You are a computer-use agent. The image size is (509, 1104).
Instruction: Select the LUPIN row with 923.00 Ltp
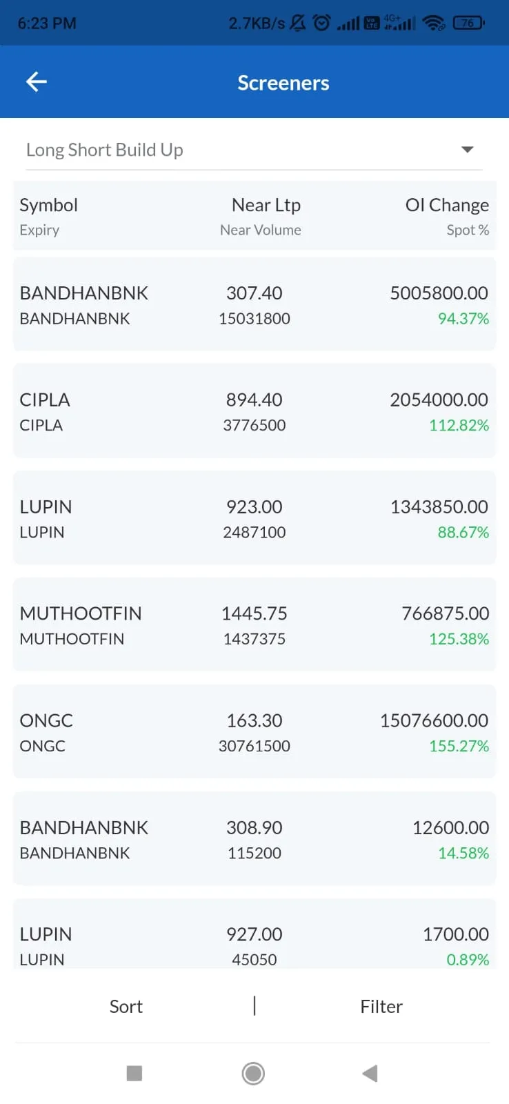tap(254, 518)
